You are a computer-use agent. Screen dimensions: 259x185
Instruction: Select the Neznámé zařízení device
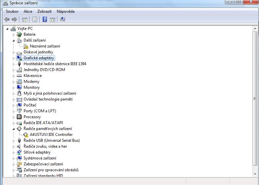(x=45, y=46)
